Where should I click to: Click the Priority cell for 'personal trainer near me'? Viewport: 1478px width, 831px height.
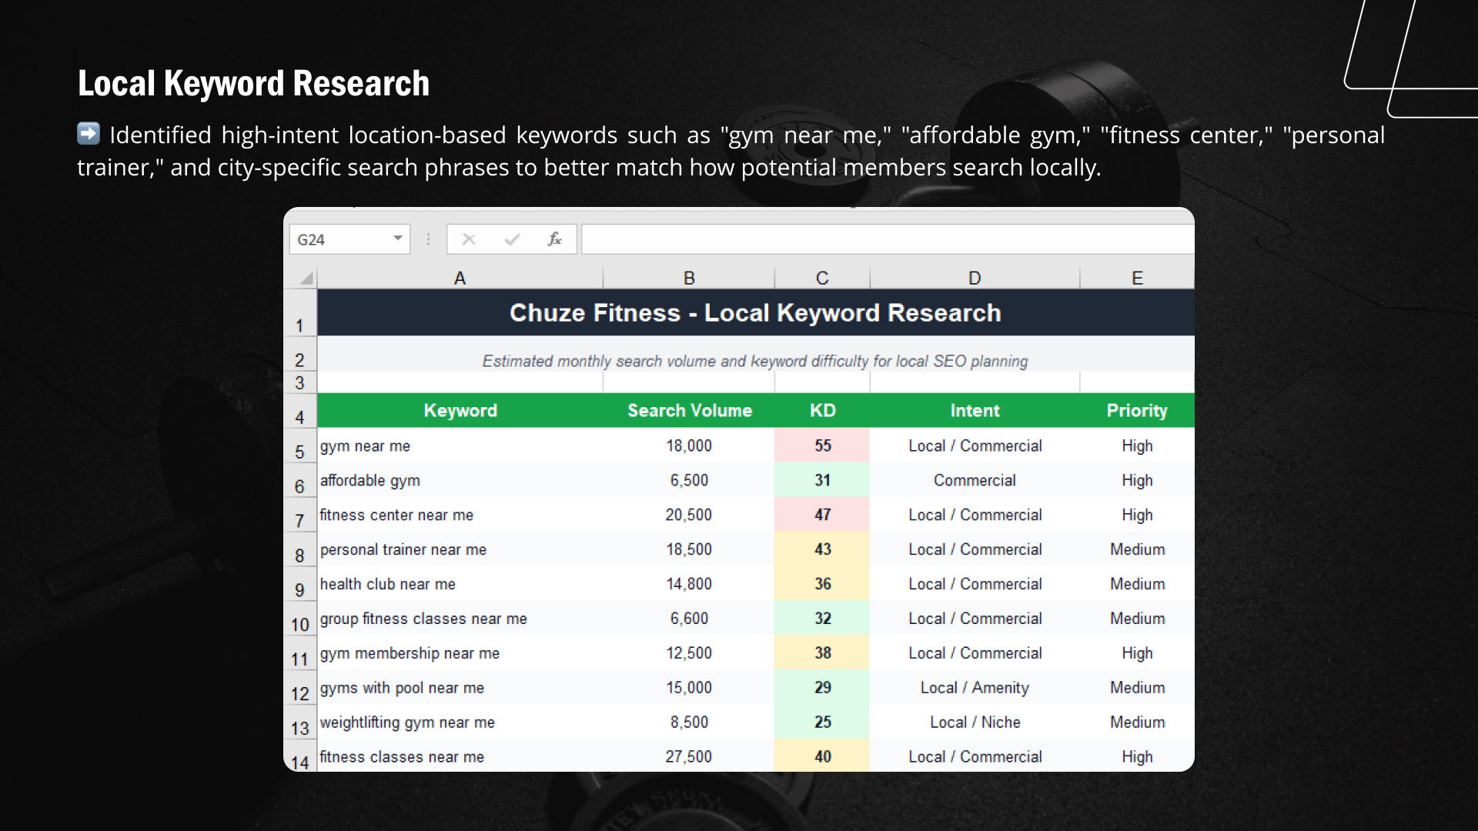tap(1137, 549)
